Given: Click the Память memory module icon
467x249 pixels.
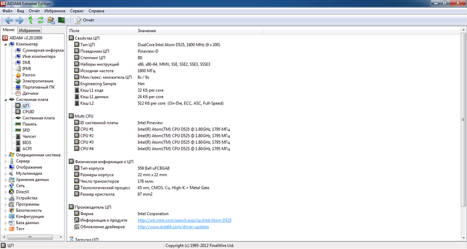Looking at the screenshot, I should click(x=18, y=124).
